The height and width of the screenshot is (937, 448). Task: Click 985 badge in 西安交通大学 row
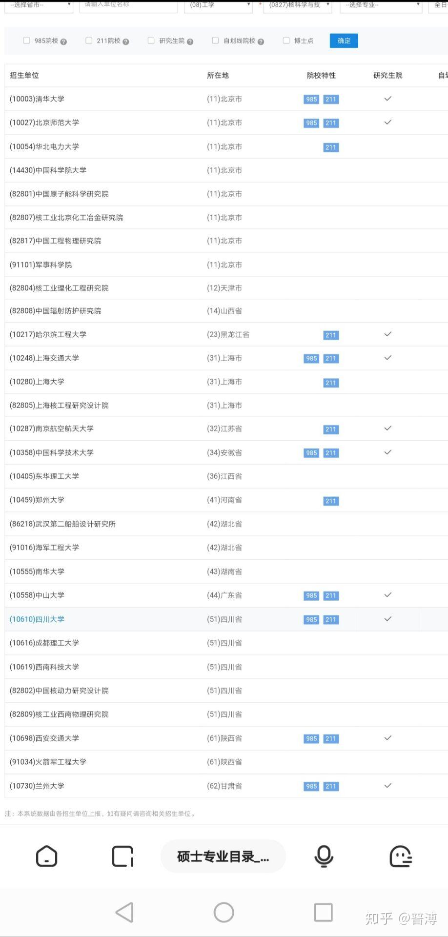(311, 738)
